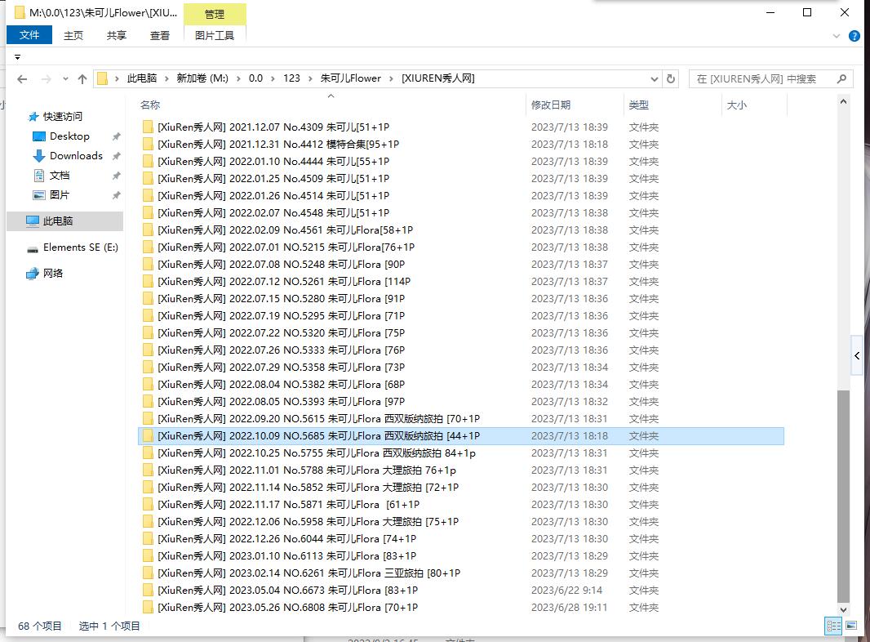Open the 图片工具 ribbon tab
Screen dimensions: 870x642
click(x=215, y=35)
